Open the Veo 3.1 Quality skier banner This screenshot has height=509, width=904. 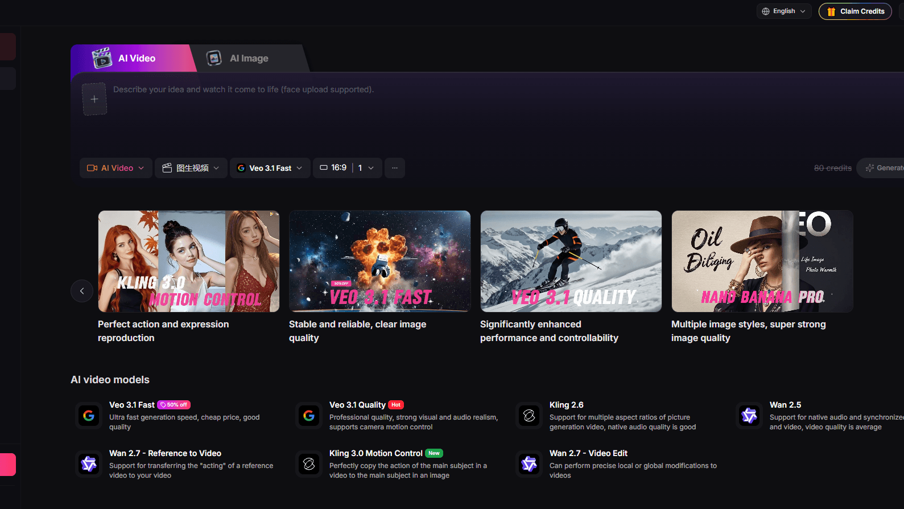coord(571,261)
